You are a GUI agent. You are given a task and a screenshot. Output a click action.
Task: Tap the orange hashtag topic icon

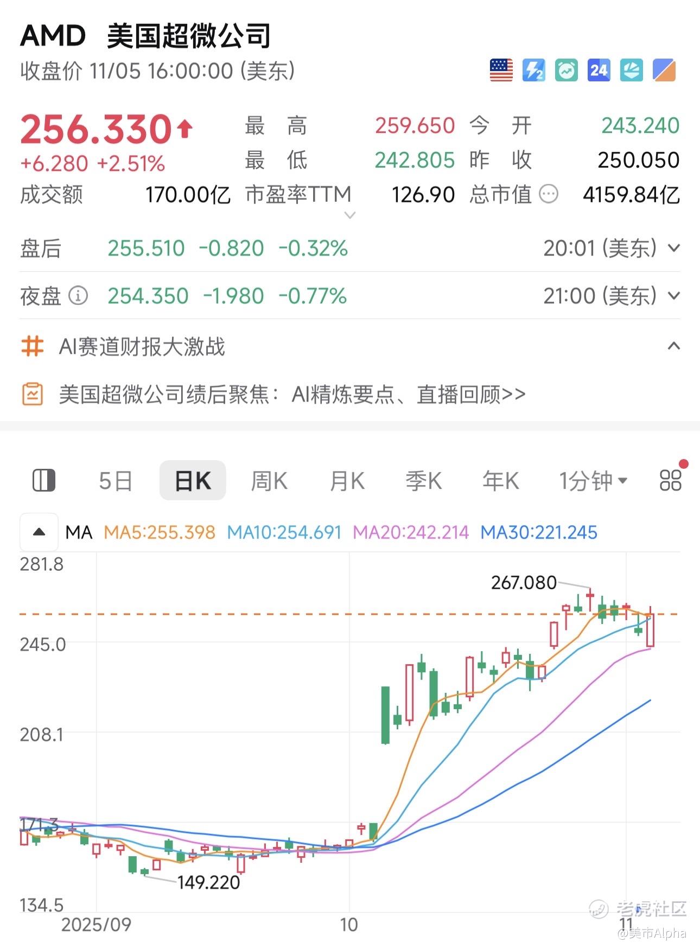pos(32,346)
